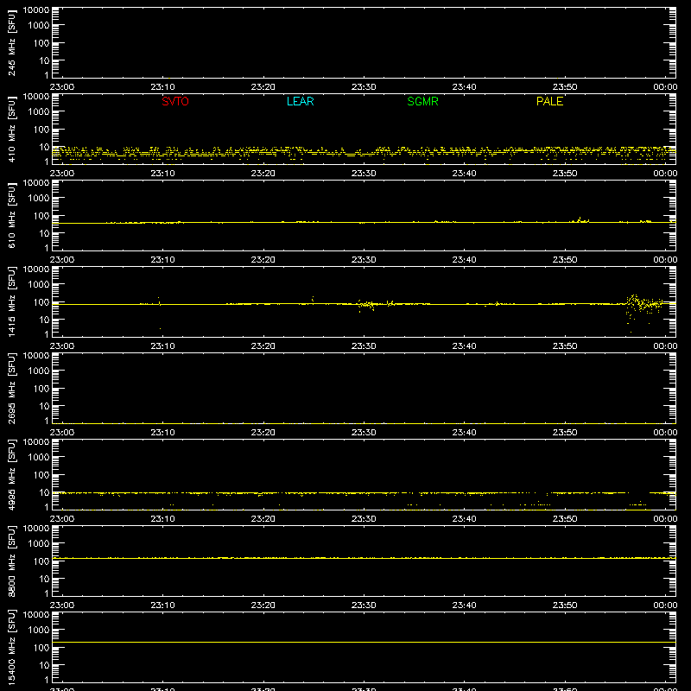Click 23:30 time label under 245 MHz plot

click(x=364, y=87)
